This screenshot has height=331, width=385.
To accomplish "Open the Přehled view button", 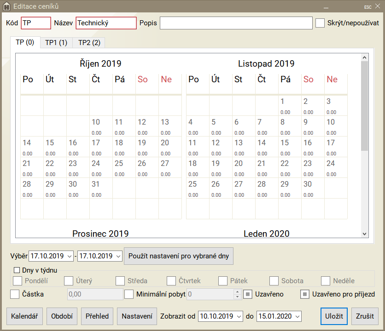I will [x=98, y=316].
